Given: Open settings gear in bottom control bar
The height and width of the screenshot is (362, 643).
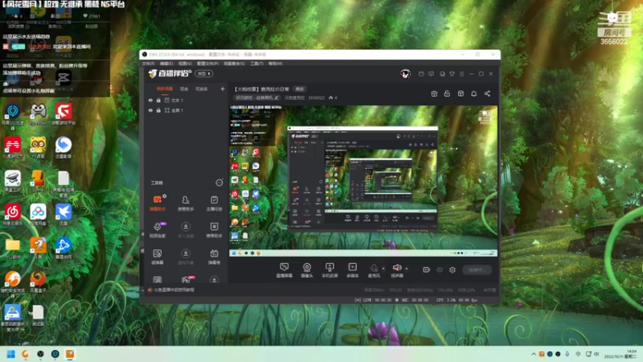Looking at the screenshot, I should [453, 269].
